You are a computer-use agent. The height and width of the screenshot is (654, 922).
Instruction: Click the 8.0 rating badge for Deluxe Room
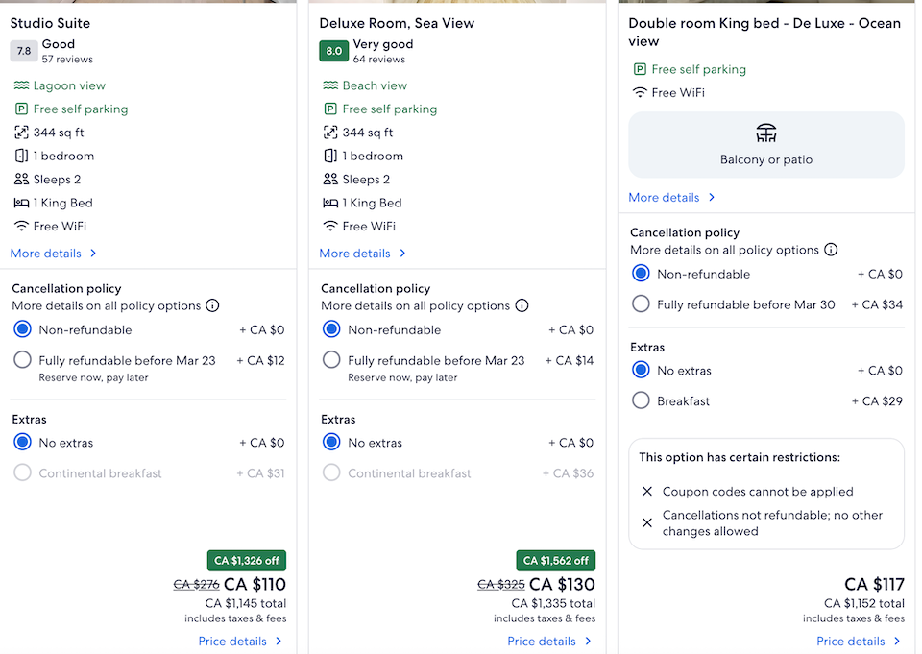click(333, 51)
